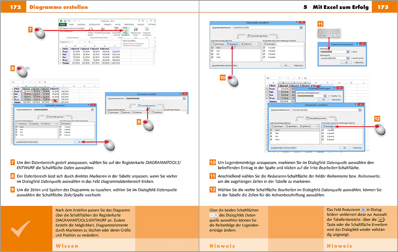Click the help question mark in Excel title bar
398x252 pixels.
tap(139, 21)
